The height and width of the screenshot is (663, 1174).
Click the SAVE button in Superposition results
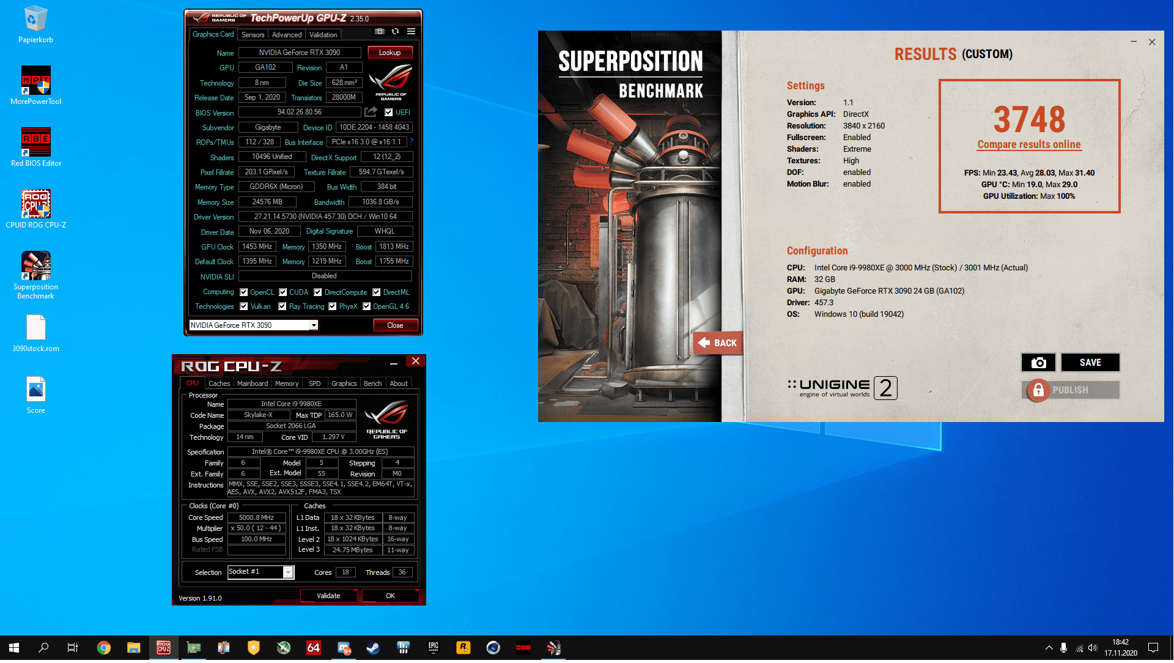tap(1090, 363)
